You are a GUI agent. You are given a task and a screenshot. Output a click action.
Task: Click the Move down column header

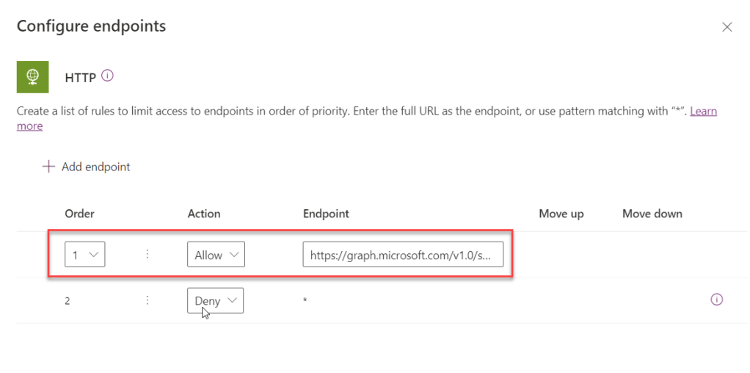tap(652, 214)
